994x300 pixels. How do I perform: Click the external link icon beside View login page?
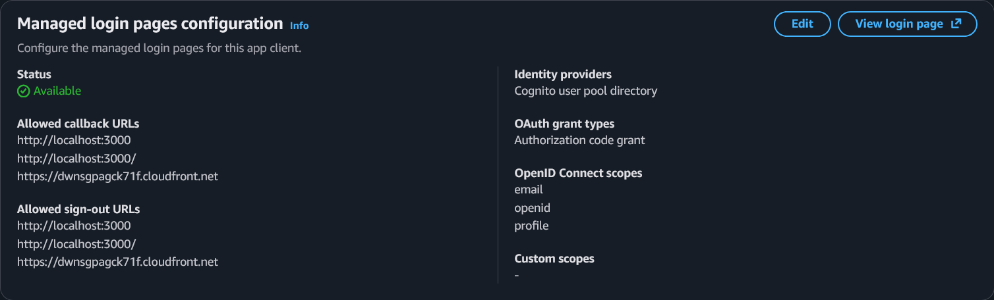coord(956,24)
